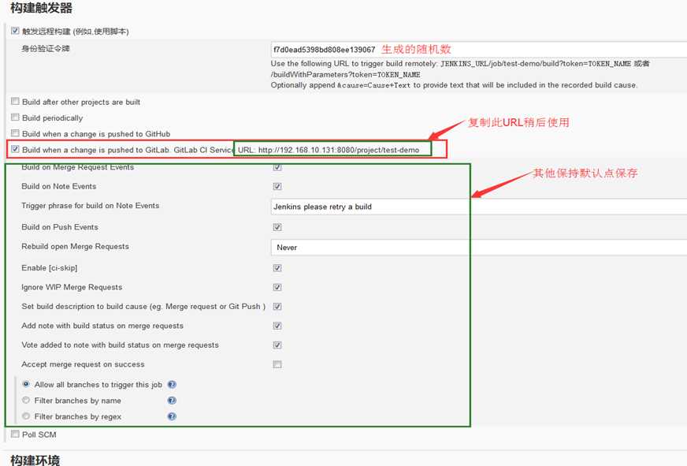Click the Trigger phrase input field
687x466 pixels.
[x=479, y=207]
